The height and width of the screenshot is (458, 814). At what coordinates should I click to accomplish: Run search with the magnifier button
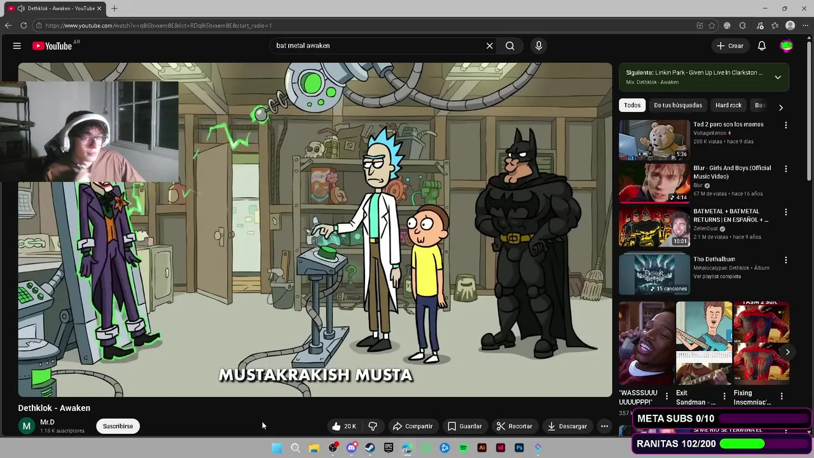coord(510,46)
